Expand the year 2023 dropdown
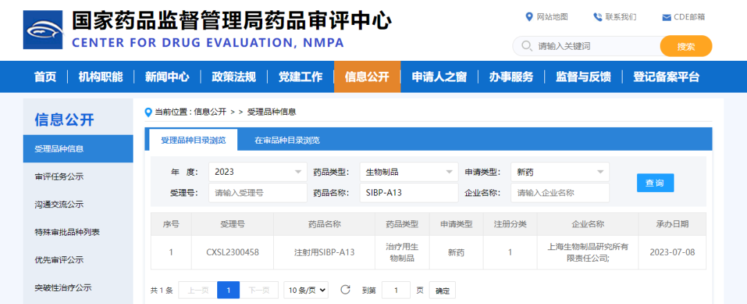This screenshot has height=304, width=747. pos(298,172)
